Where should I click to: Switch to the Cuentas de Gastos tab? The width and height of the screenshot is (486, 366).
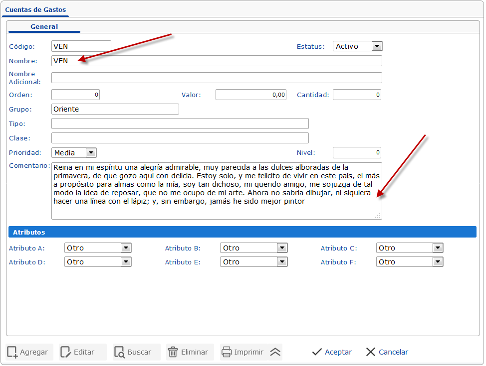pyautogui.click(x=35, y=9)
